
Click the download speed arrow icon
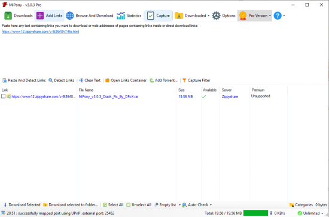pyautogui.click(x=271, y=213)
